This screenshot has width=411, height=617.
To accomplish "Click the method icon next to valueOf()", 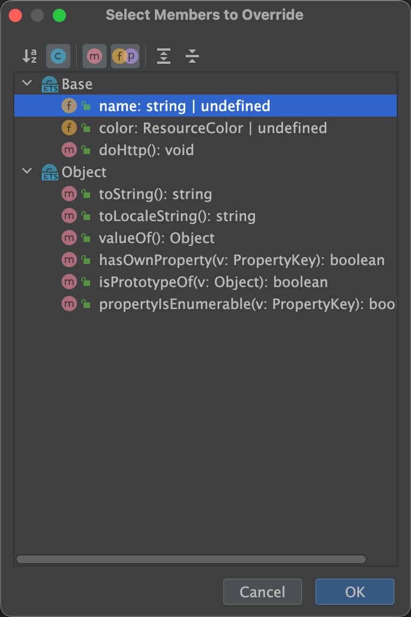I will 69,238.
